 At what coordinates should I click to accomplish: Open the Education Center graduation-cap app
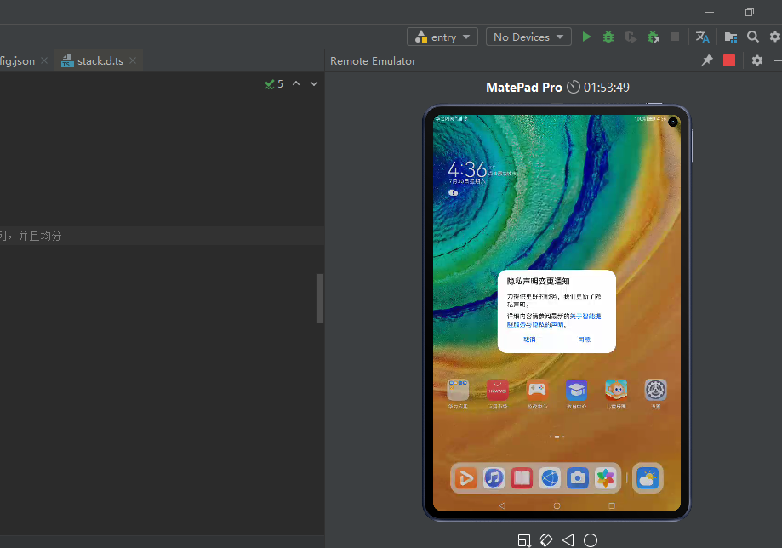tap(577, 390)
